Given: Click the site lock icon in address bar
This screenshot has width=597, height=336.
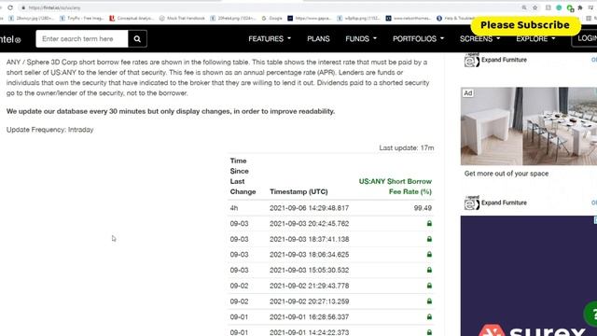Looking at the screenshot, I should click(x=23, y=7).
